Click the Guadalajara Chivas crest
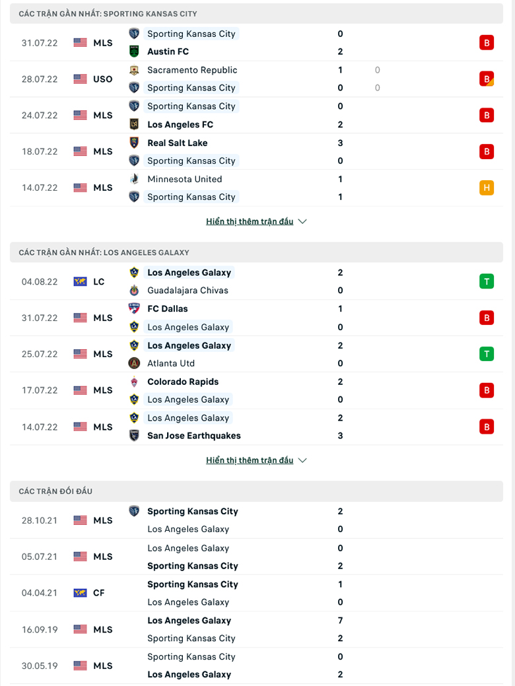This screenshot has height=686, width=515. pos(134,290)
